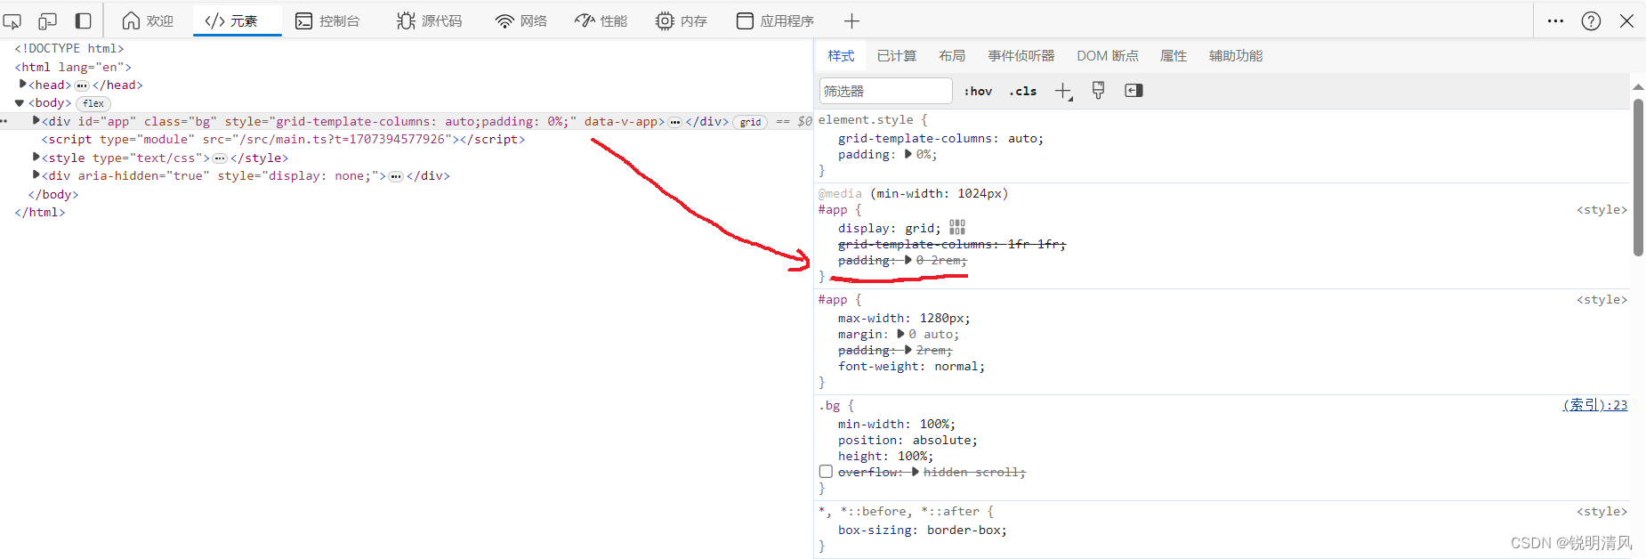Click the box-sizing: border-box declaration
Image resolution: width=1646 pixels, height=559 pixels.
[x=923, y=530]
